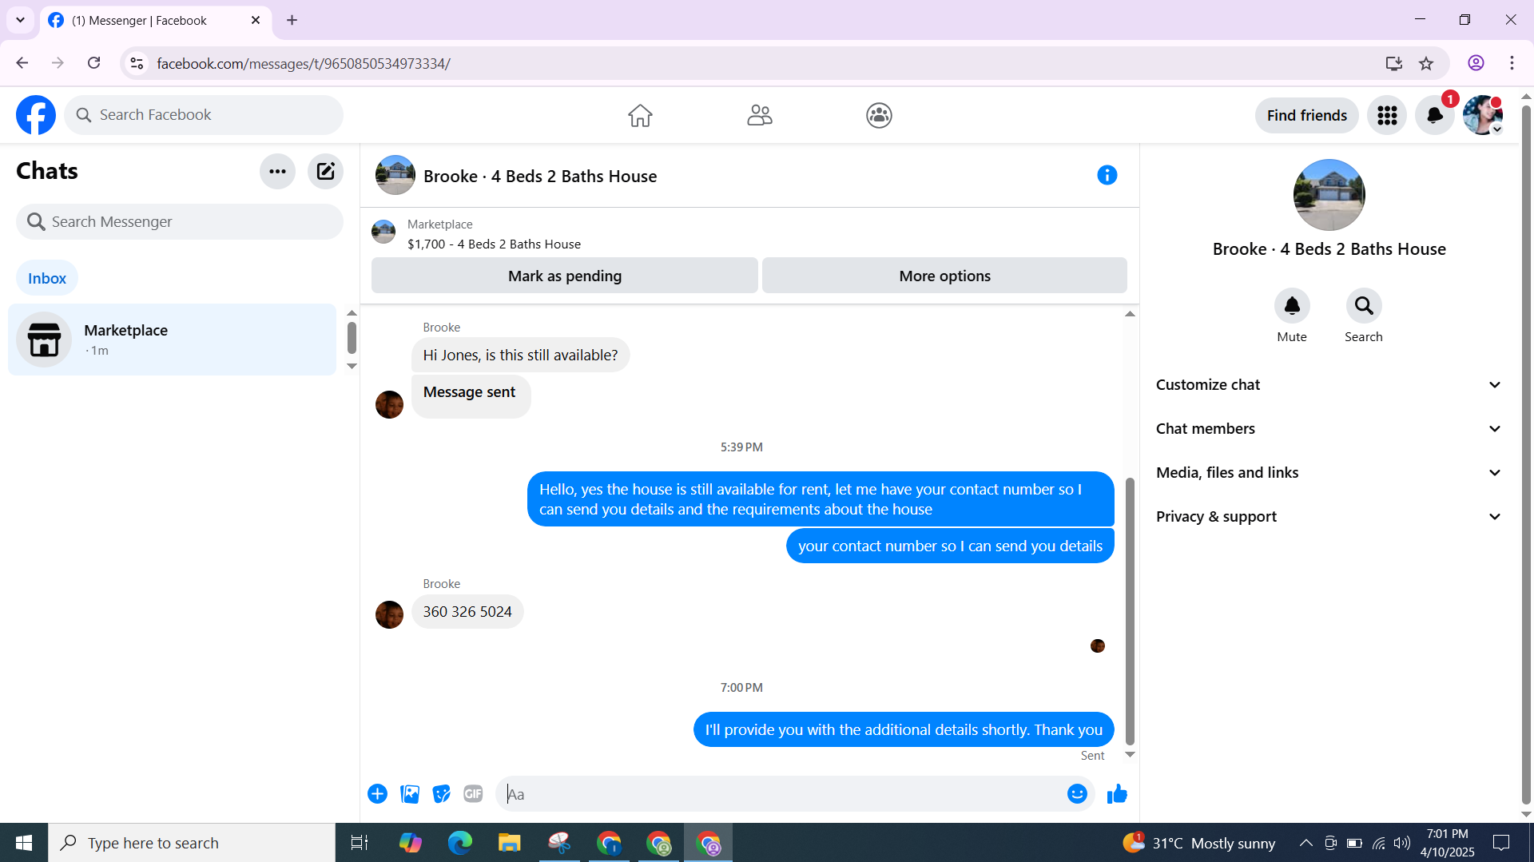The height and width of the screenshot is (862, 1534).
Task: Open Chats options three-dot menu
Action: 277,171
